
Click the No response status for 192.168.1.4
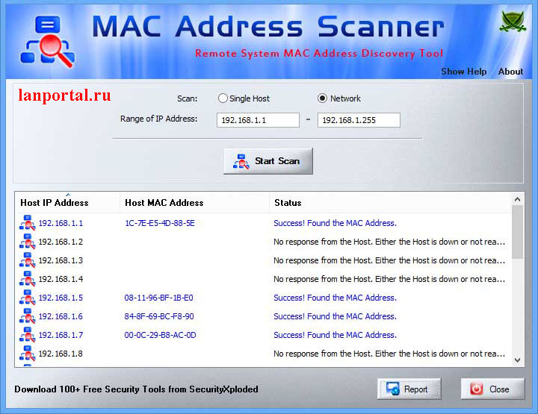click(x=389, y=279)
